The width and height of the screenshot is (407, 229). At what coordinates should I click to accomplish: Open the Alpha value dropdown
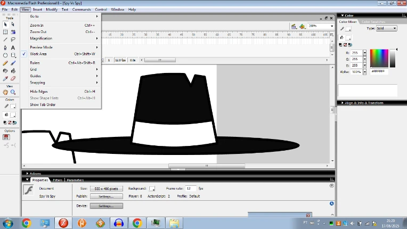365,72
